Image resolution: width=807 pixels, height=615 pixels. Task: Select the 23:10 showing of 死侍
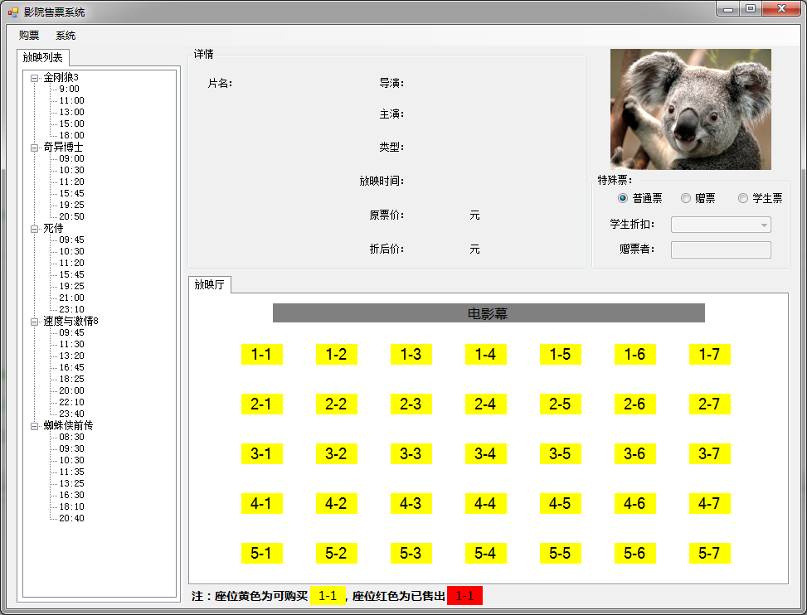71,309
